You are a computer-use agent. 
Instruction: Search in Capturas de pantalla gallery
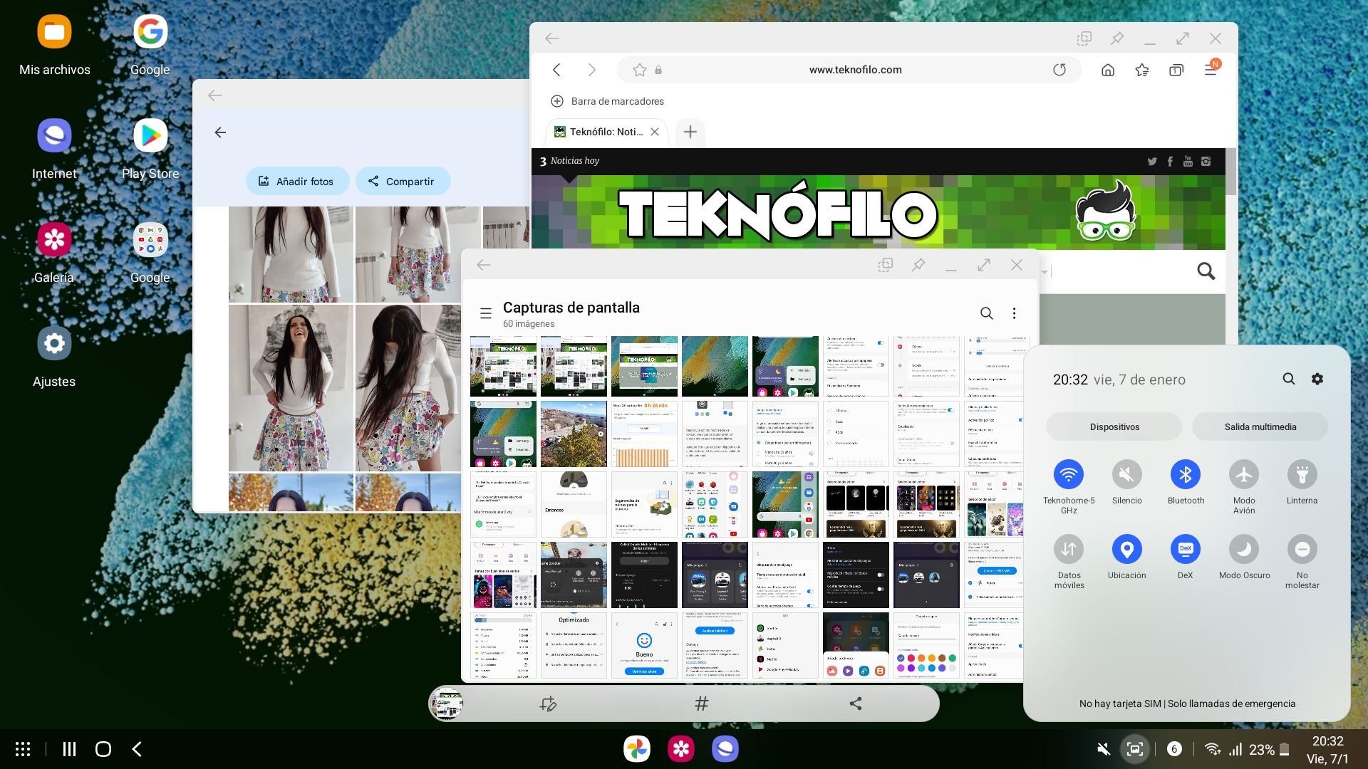click(x=987, y=313)
